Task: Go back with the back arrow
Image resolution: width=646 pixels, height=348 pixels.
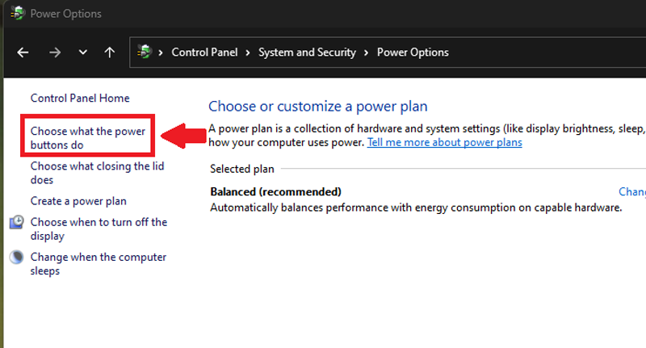Action: 23,52
